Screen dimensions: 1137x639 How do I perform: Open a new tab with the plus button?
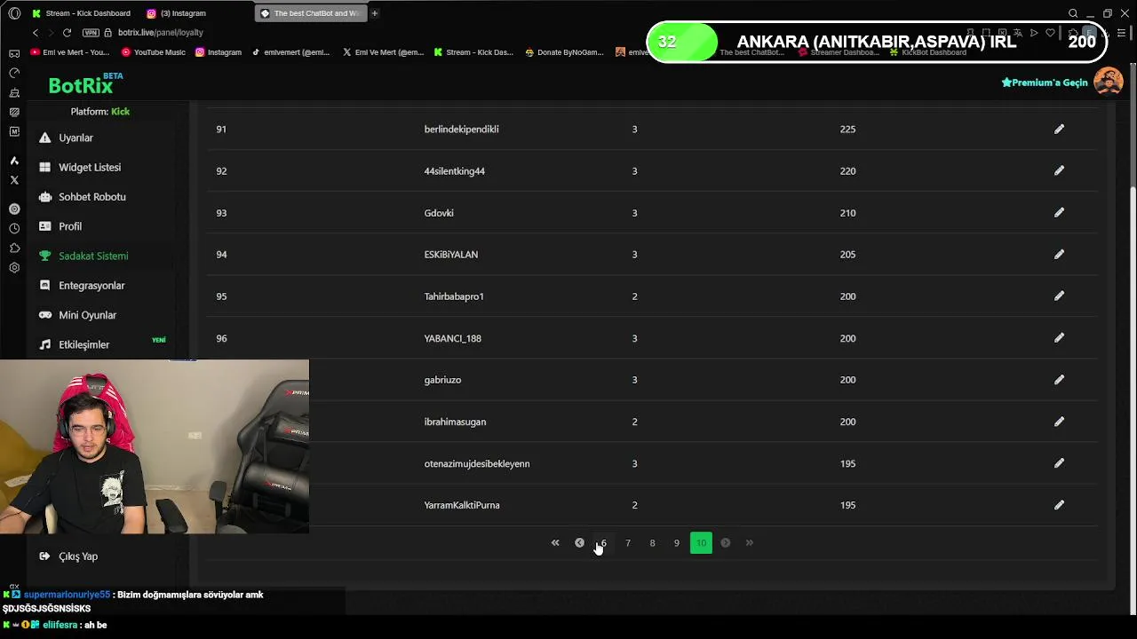pos(375,13)
